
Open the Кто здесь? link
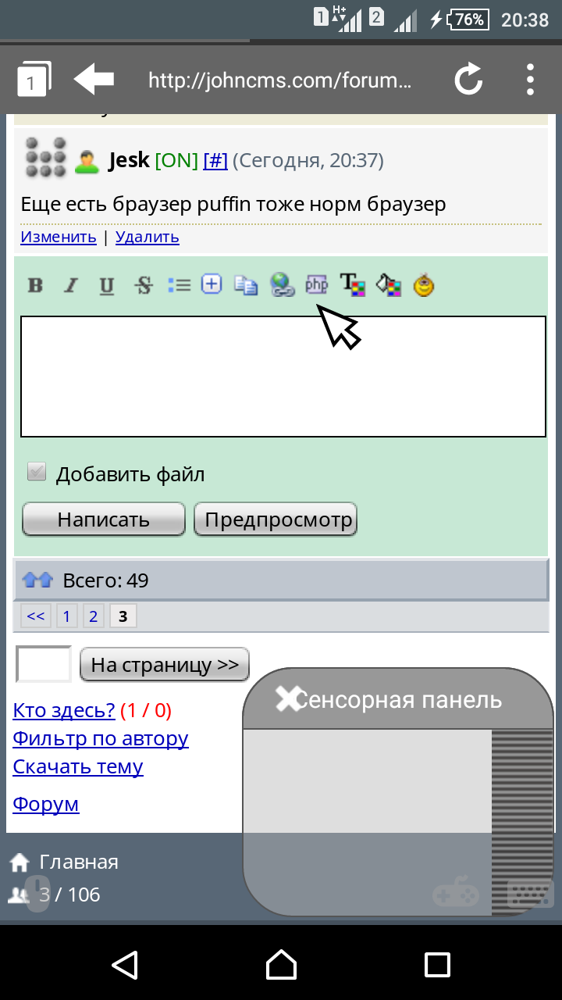[x=64, y=710]
